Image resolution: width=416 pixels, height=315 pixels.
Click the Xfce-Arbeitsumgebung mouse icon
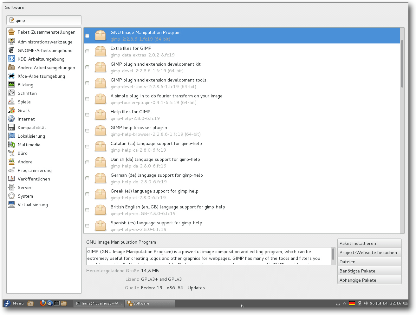pyautogui.click(x=11, y=76)
